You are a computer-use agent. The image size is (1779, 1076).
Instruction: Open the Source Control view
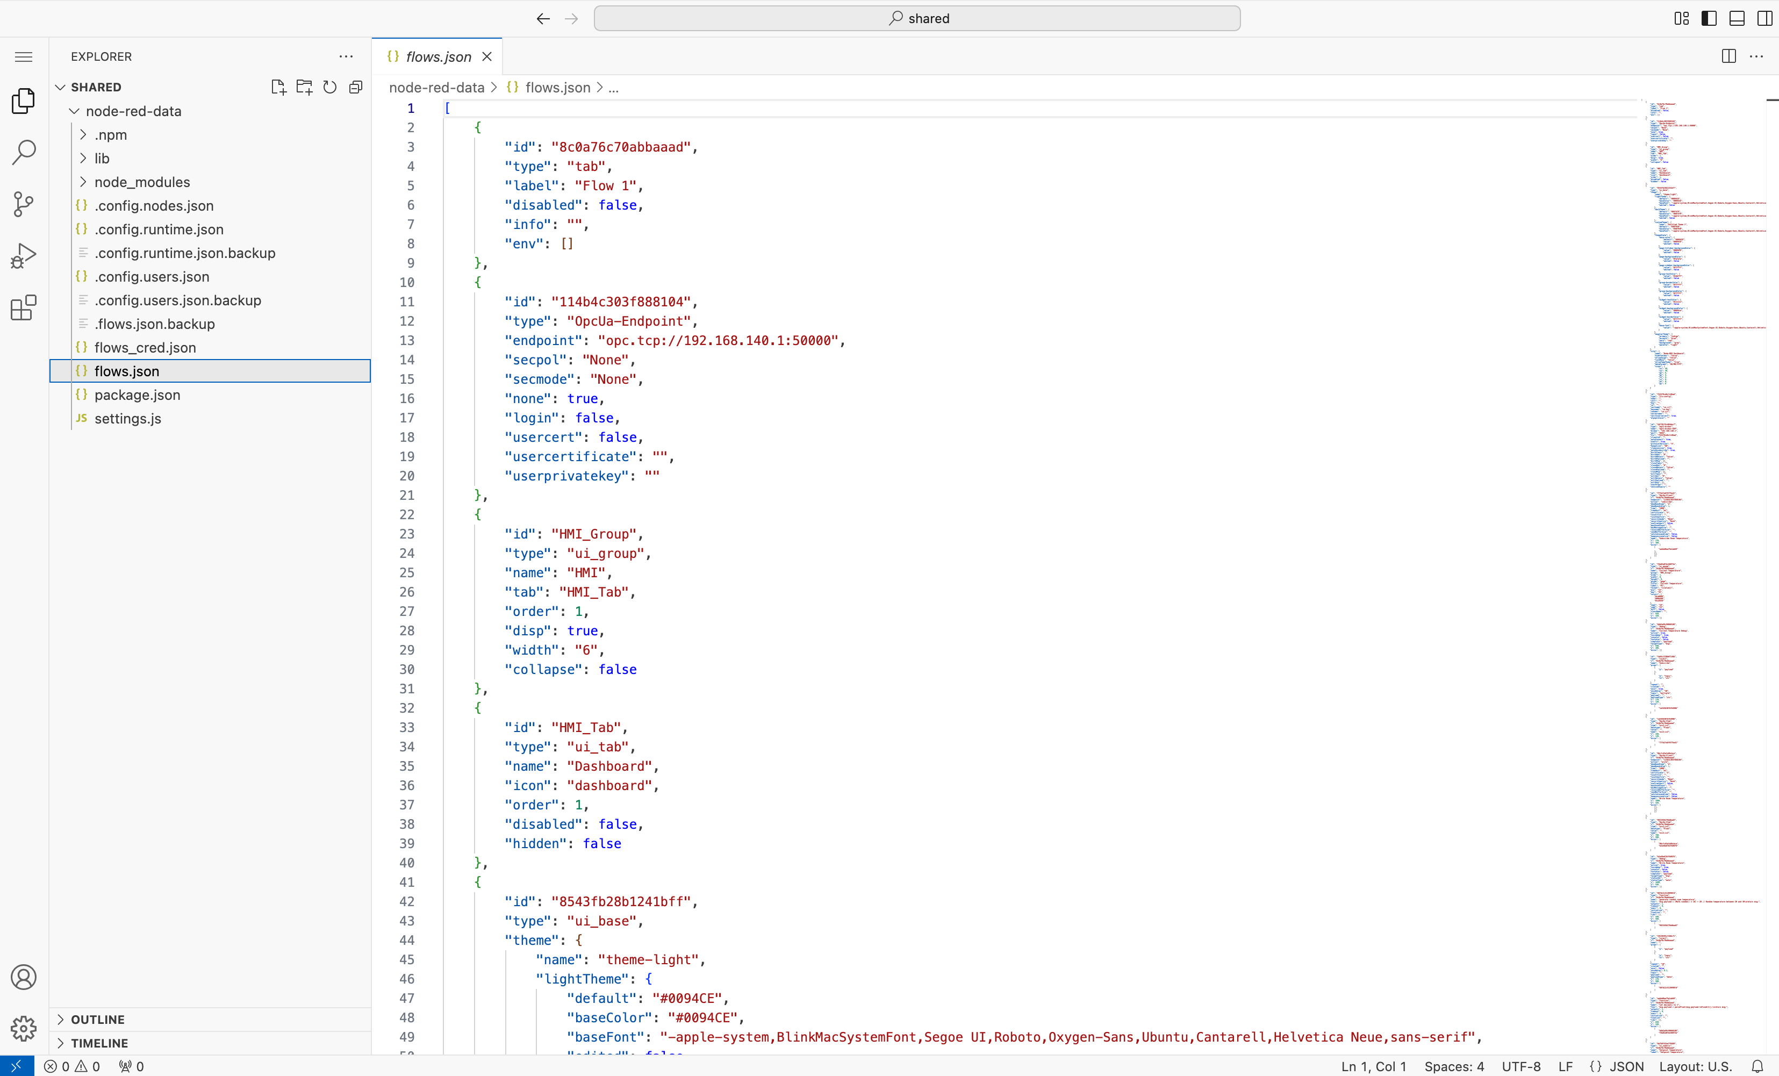[x=24, y=204]
